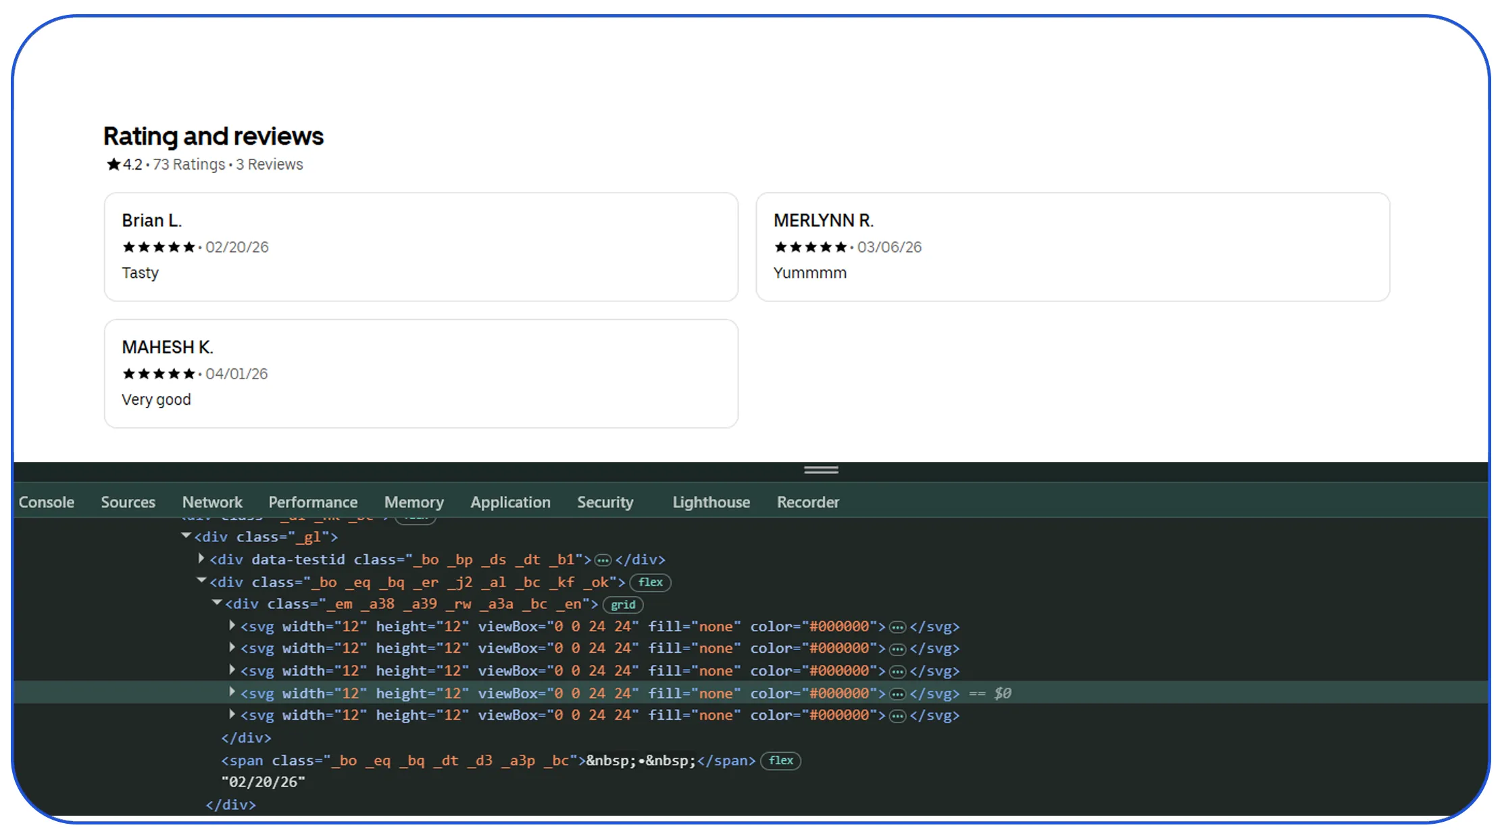
Task: Click ellipsis inside the selected svg row
Action: tap(897, 694)
